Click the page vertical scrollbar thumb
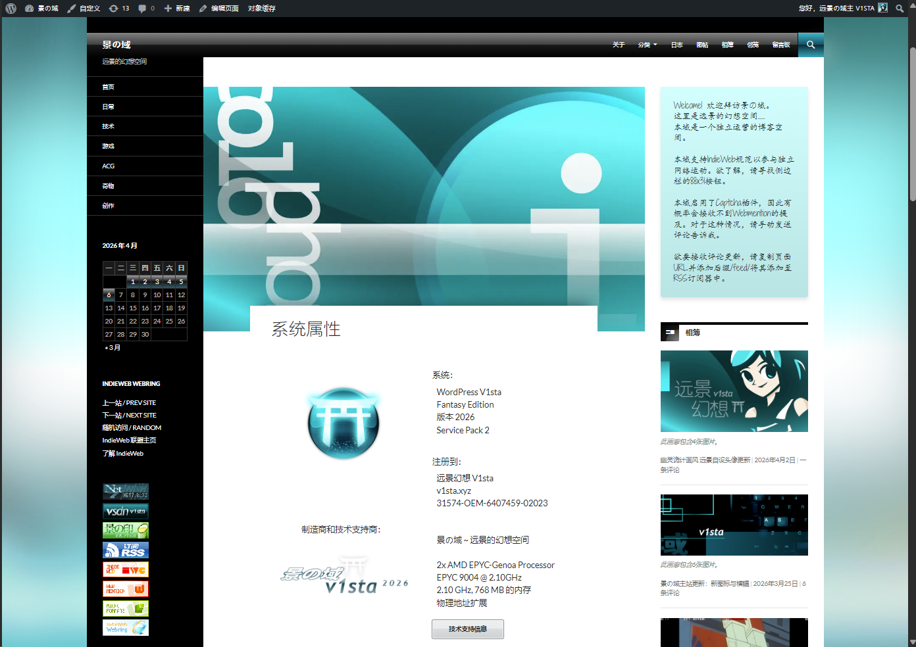The width and height of the screenshot is (916, 647). point(912,125)
